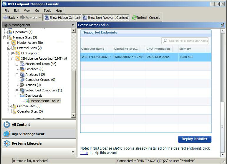Select License Metric Tool v9 tree item
The image size is (227, 164).
(x=45, y=101)
